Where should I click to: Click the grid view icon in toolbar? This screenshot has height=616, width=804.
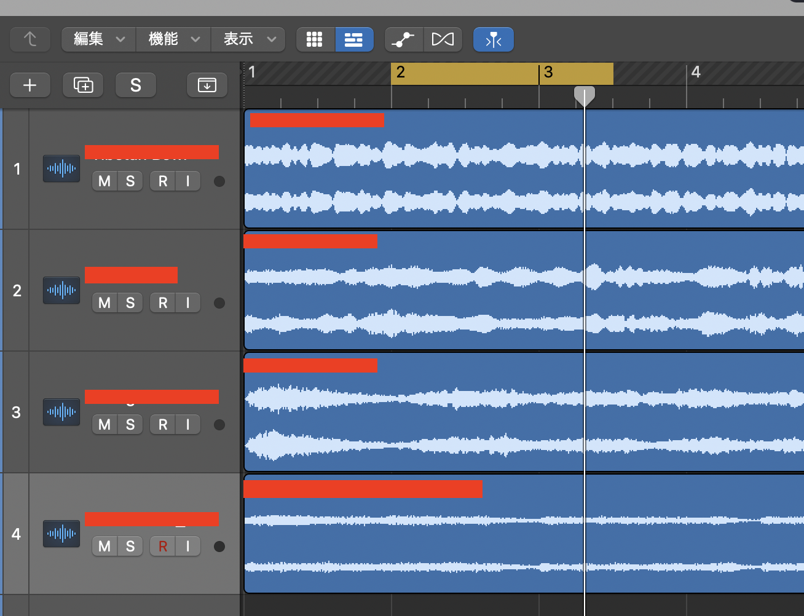315,39
